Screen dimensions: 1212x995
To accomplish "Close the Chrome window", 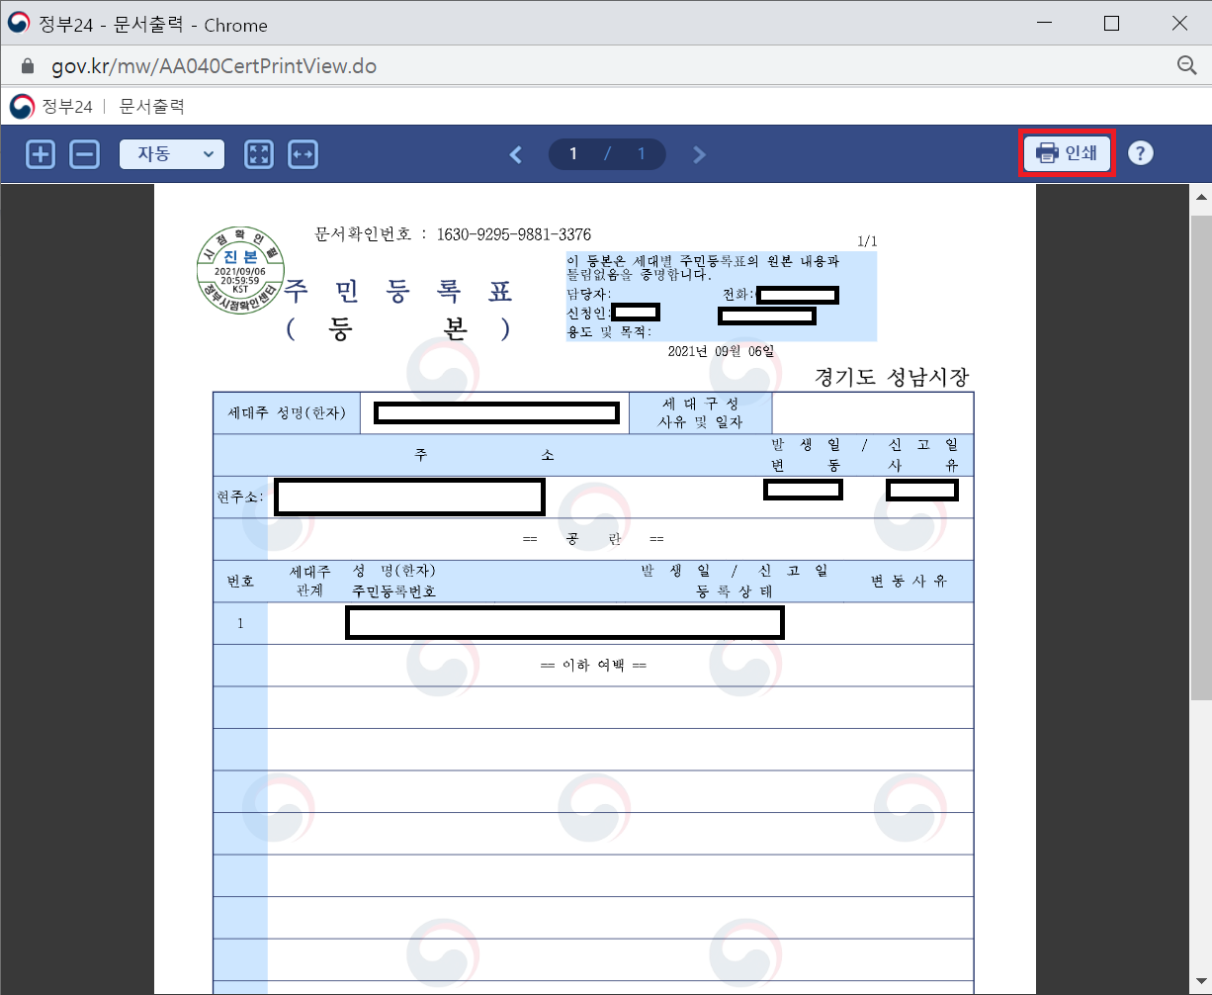I will 1179,24.
